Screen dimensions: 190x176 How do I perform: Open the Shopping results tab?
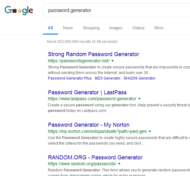point(91,28)
